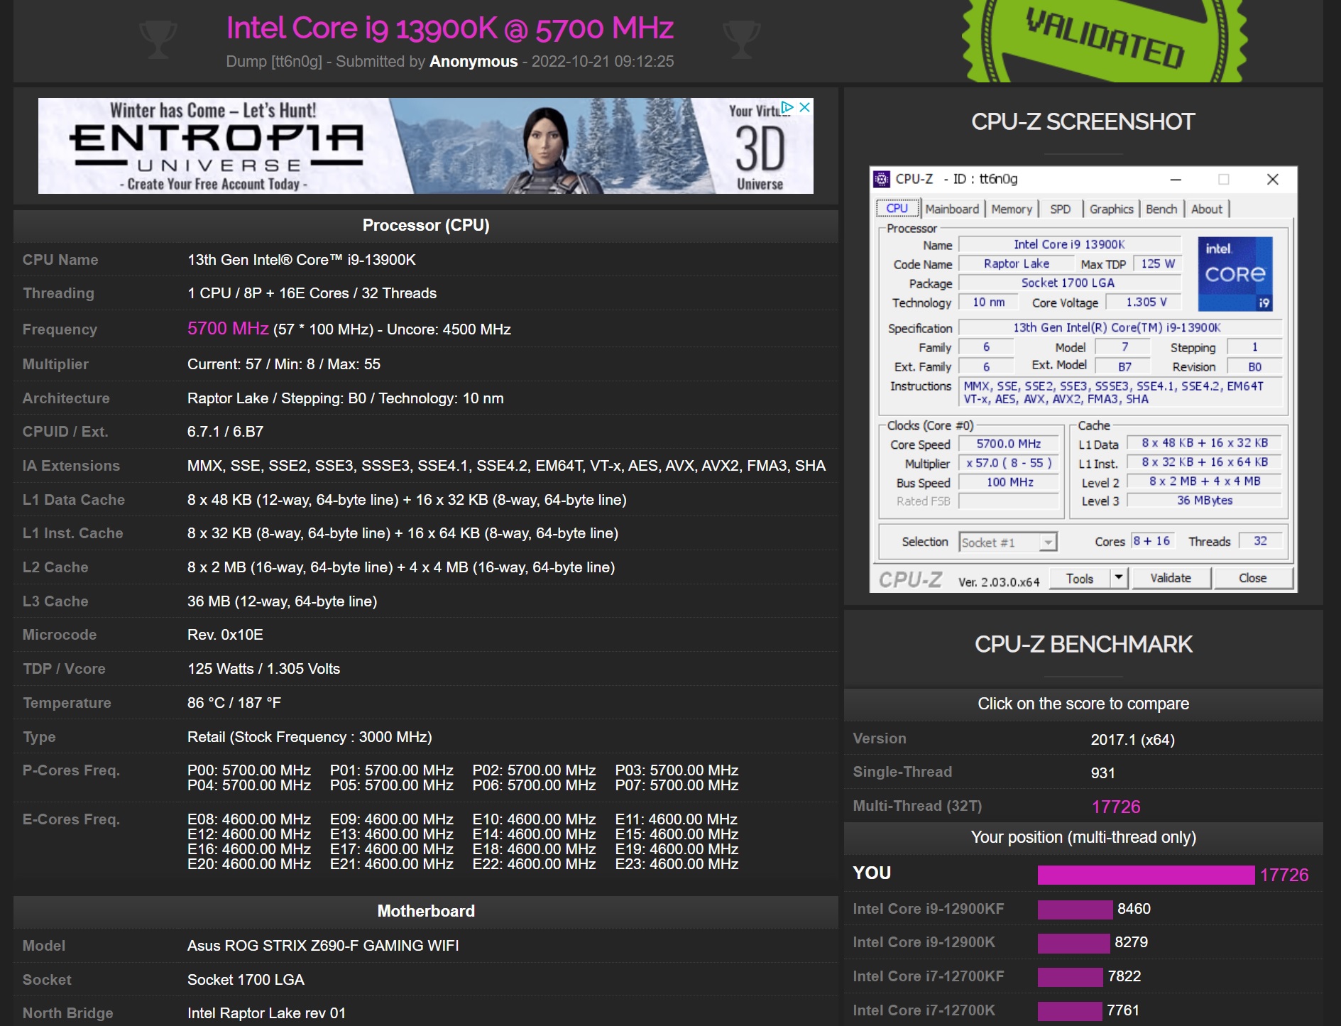Click the Core Speed field 5700.0 MHz
Image resolution: width=1341 pixels, height=1026 pixels.
click(1008, 444)
